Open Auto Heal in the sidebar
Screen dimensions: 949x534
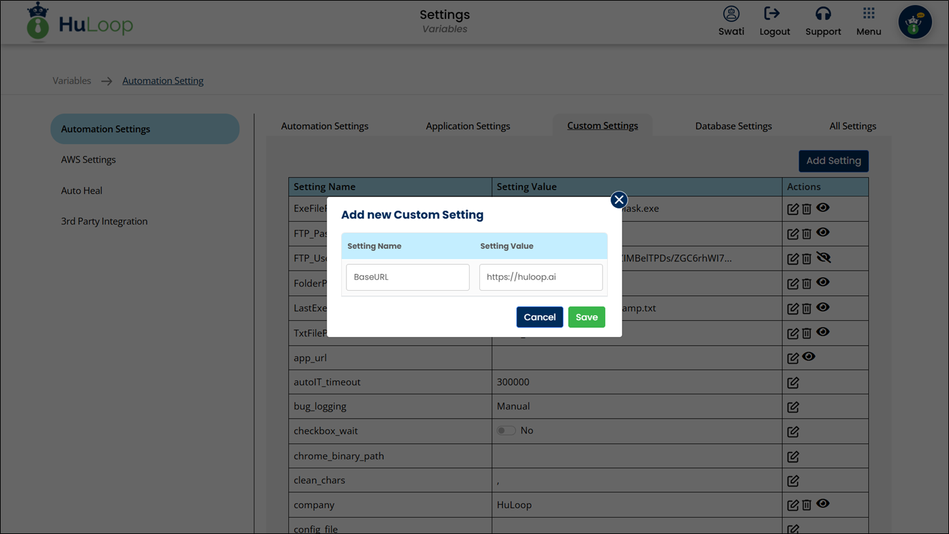click(82, 190)
